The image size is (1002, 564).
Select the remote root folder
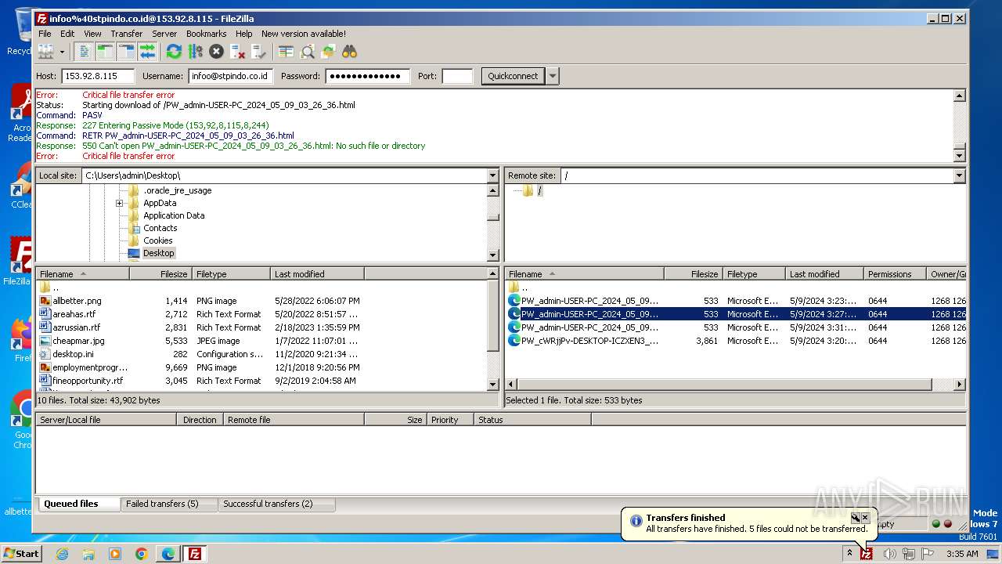click(x=539, y=190)
